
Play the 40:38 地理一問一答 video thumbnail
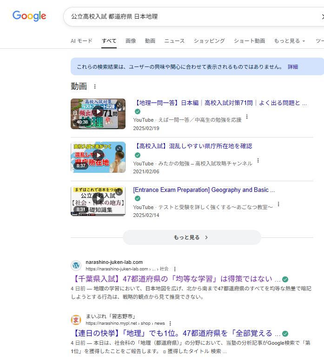98,114
